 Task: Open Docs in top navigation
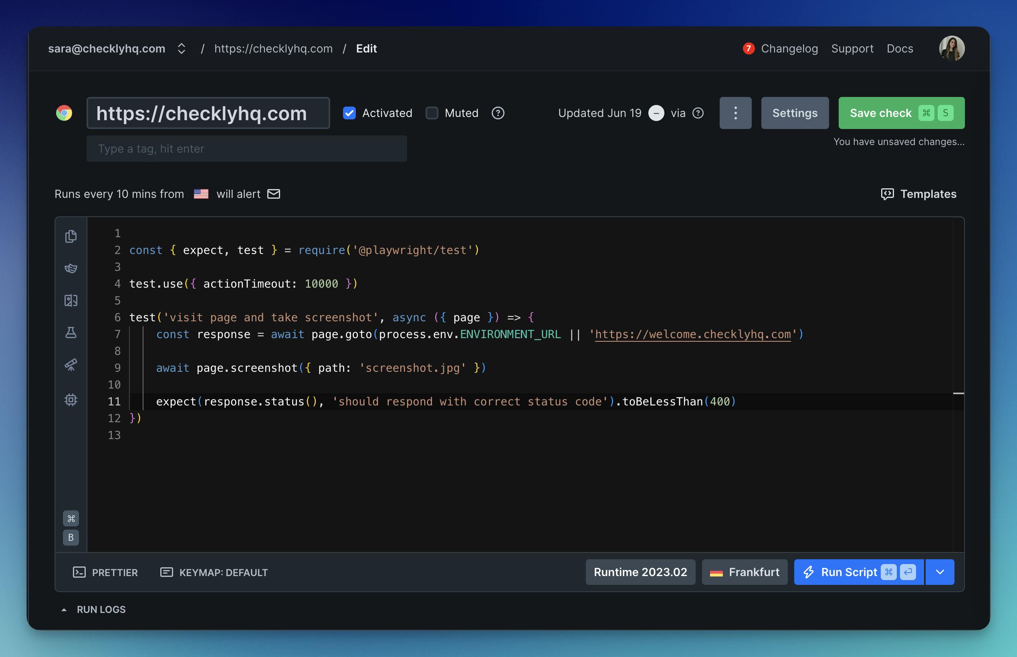point(900,48)
